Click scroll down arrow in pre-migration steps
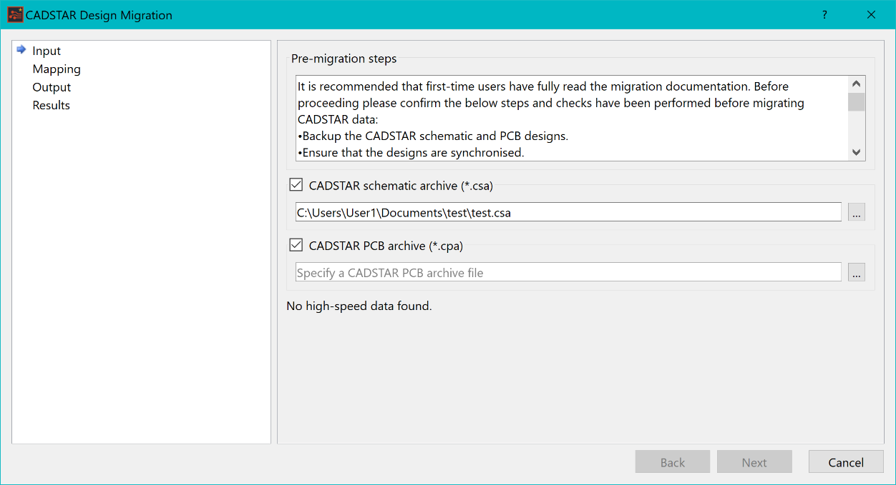 [x=857, y=152]
